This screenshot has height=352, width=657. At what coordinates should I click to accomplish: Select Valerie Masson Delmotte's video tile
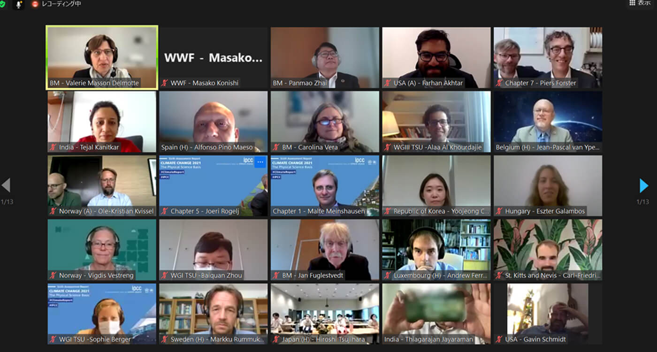point(102,57)
